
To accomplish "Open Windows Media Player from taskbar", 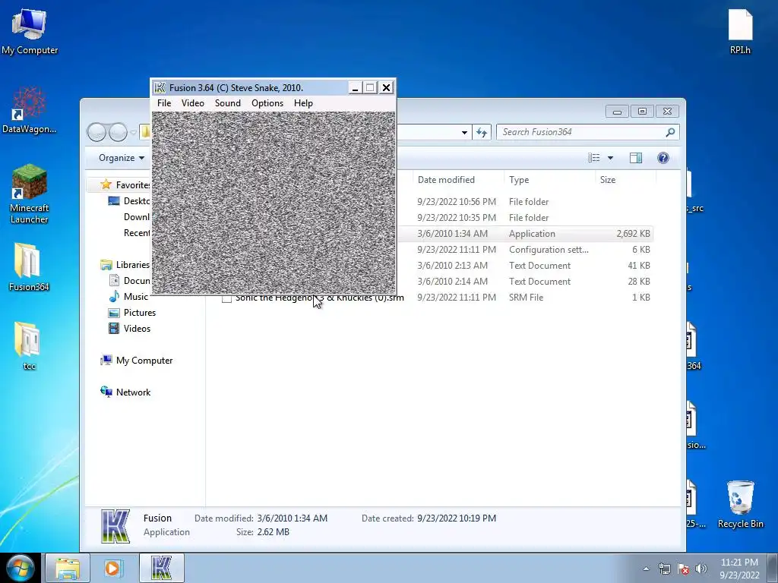I will click(x=112, y=568).
